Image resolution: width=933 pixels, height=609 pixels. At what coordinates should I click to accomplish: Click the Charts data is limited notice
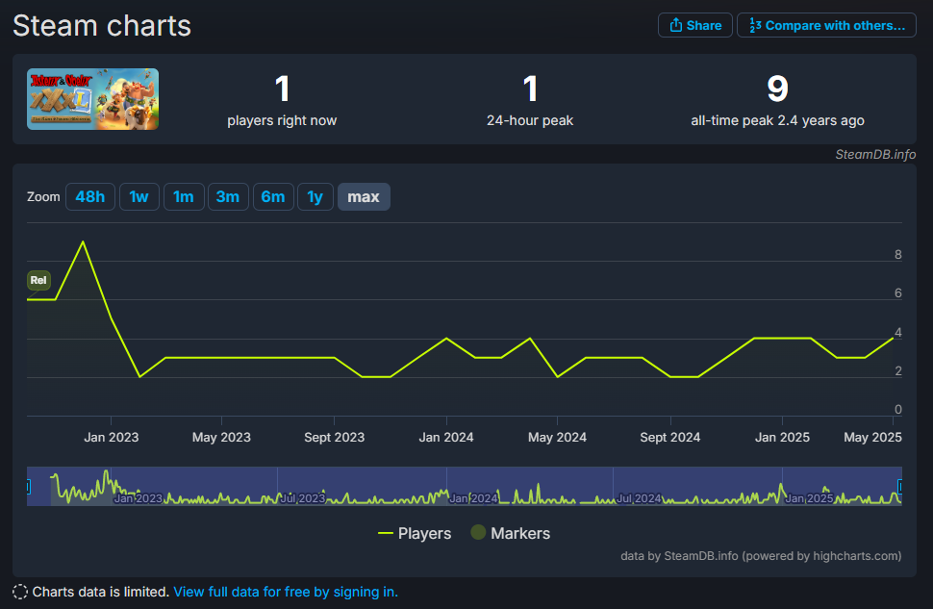101,592
